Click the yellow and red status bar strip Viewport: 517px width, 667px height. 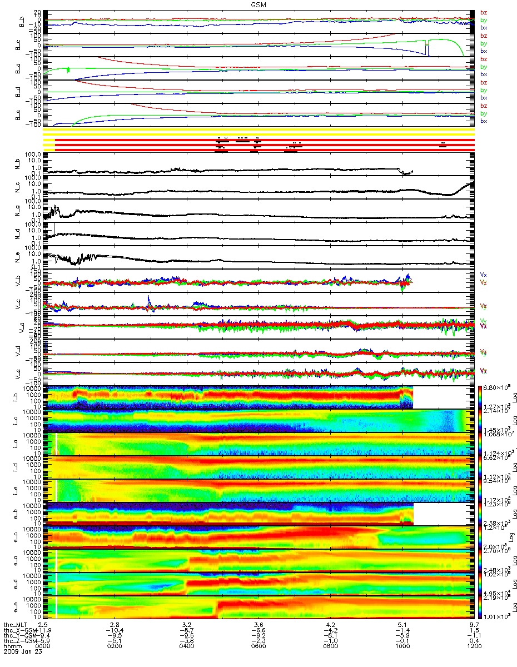259,140
